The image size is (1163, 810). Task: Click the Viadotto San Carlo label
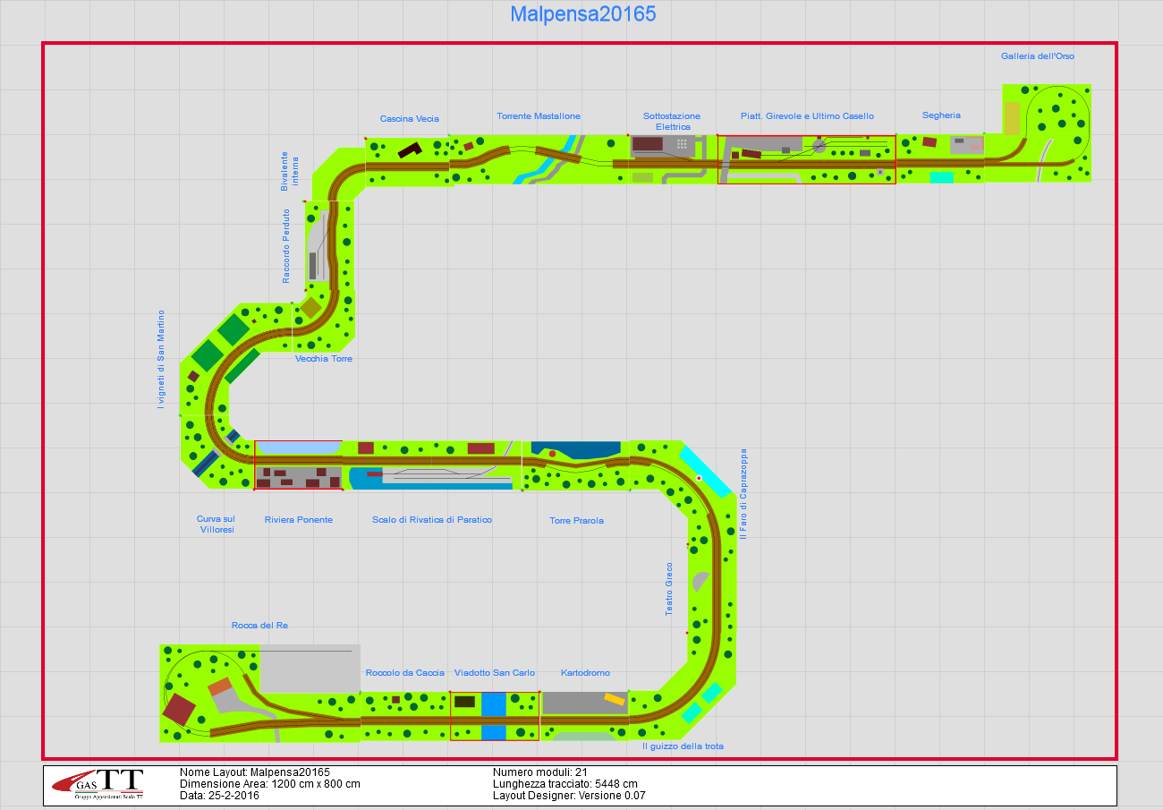(x=495, y=673)
